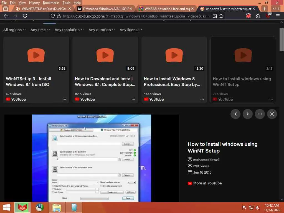Play the 12:30 Install Windows 8 Professional video
284x213 pixels.
point(174,55)
